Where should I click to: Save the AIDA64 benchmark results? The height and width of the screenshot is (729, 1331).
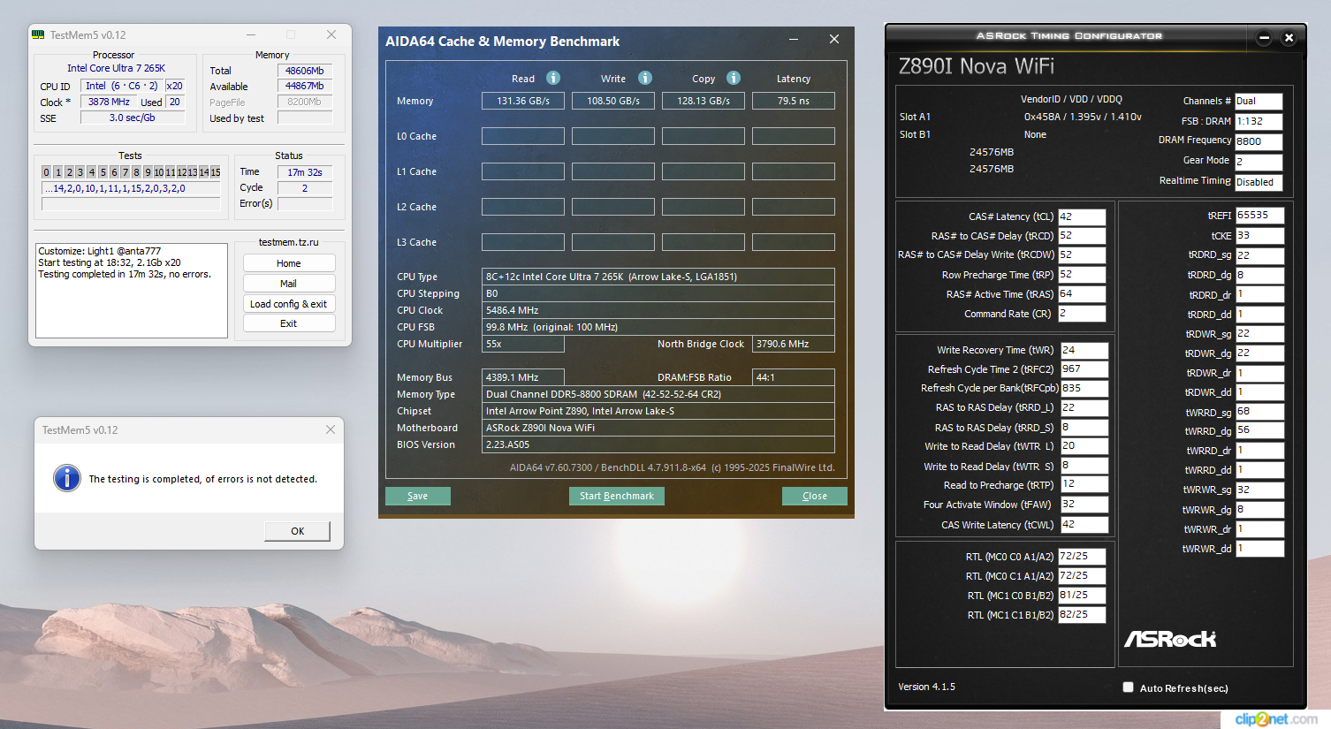tap(418, 496)
